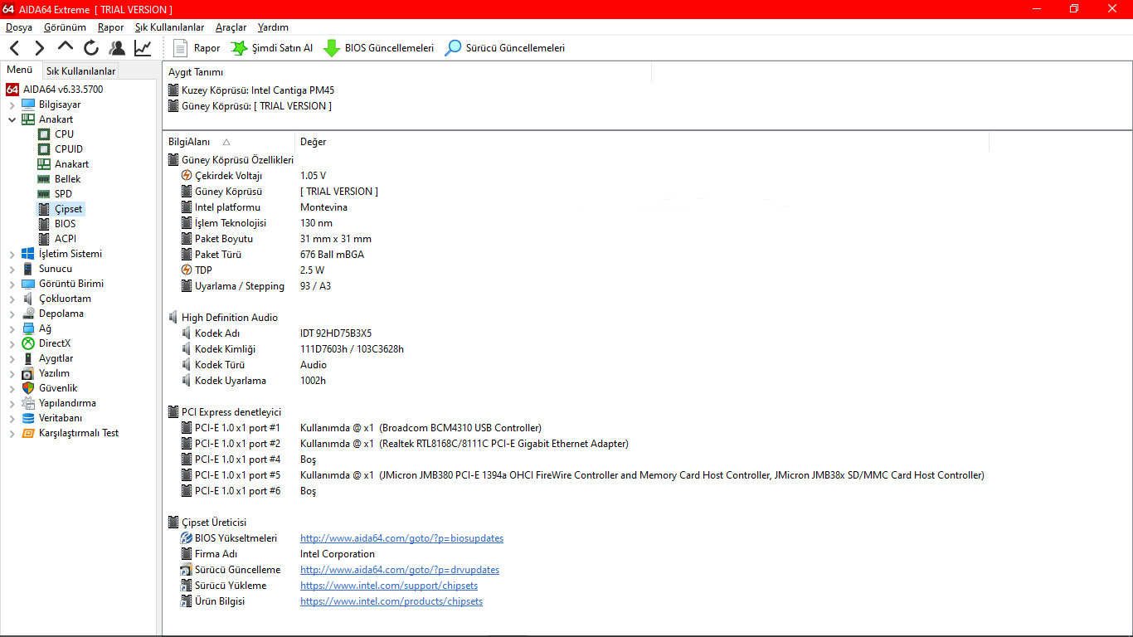
Task: Open the Sık Kullanılanlar menu
Action: click(169, 27)
